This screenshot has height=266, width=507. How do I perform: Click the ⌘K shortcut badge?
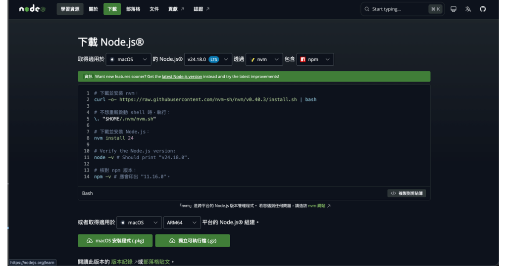pyautogui.click(x=435, y=9)
